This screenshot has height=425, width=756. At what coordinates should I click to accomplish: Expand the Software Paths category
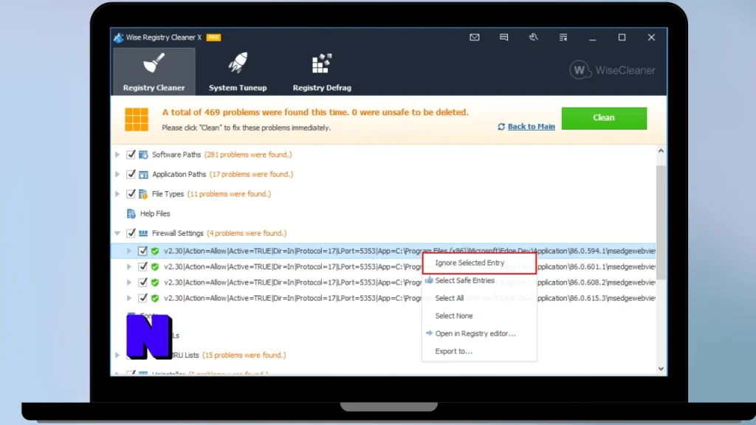coord(117,155)
